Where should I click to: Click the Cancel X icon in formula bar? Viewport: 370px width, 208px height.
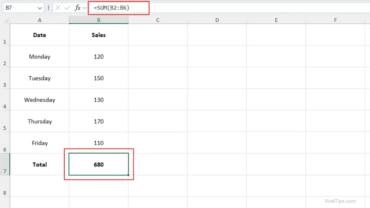pos(58,8)
